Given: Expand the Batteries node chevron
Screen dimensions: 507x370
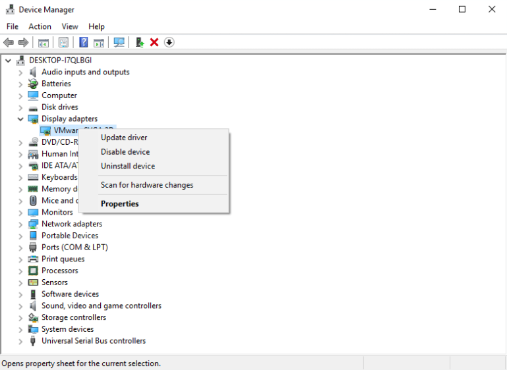Looking at the screenshot, I should [20, 84].
